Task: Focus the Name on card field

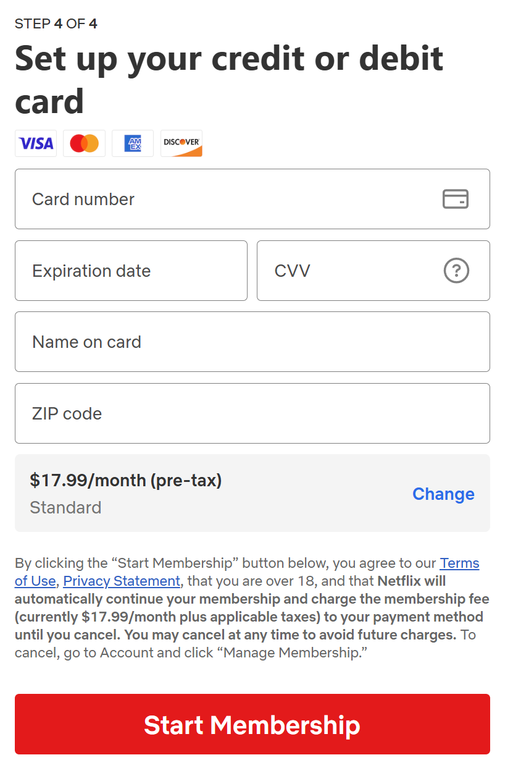Action: [x=252, y=342]
